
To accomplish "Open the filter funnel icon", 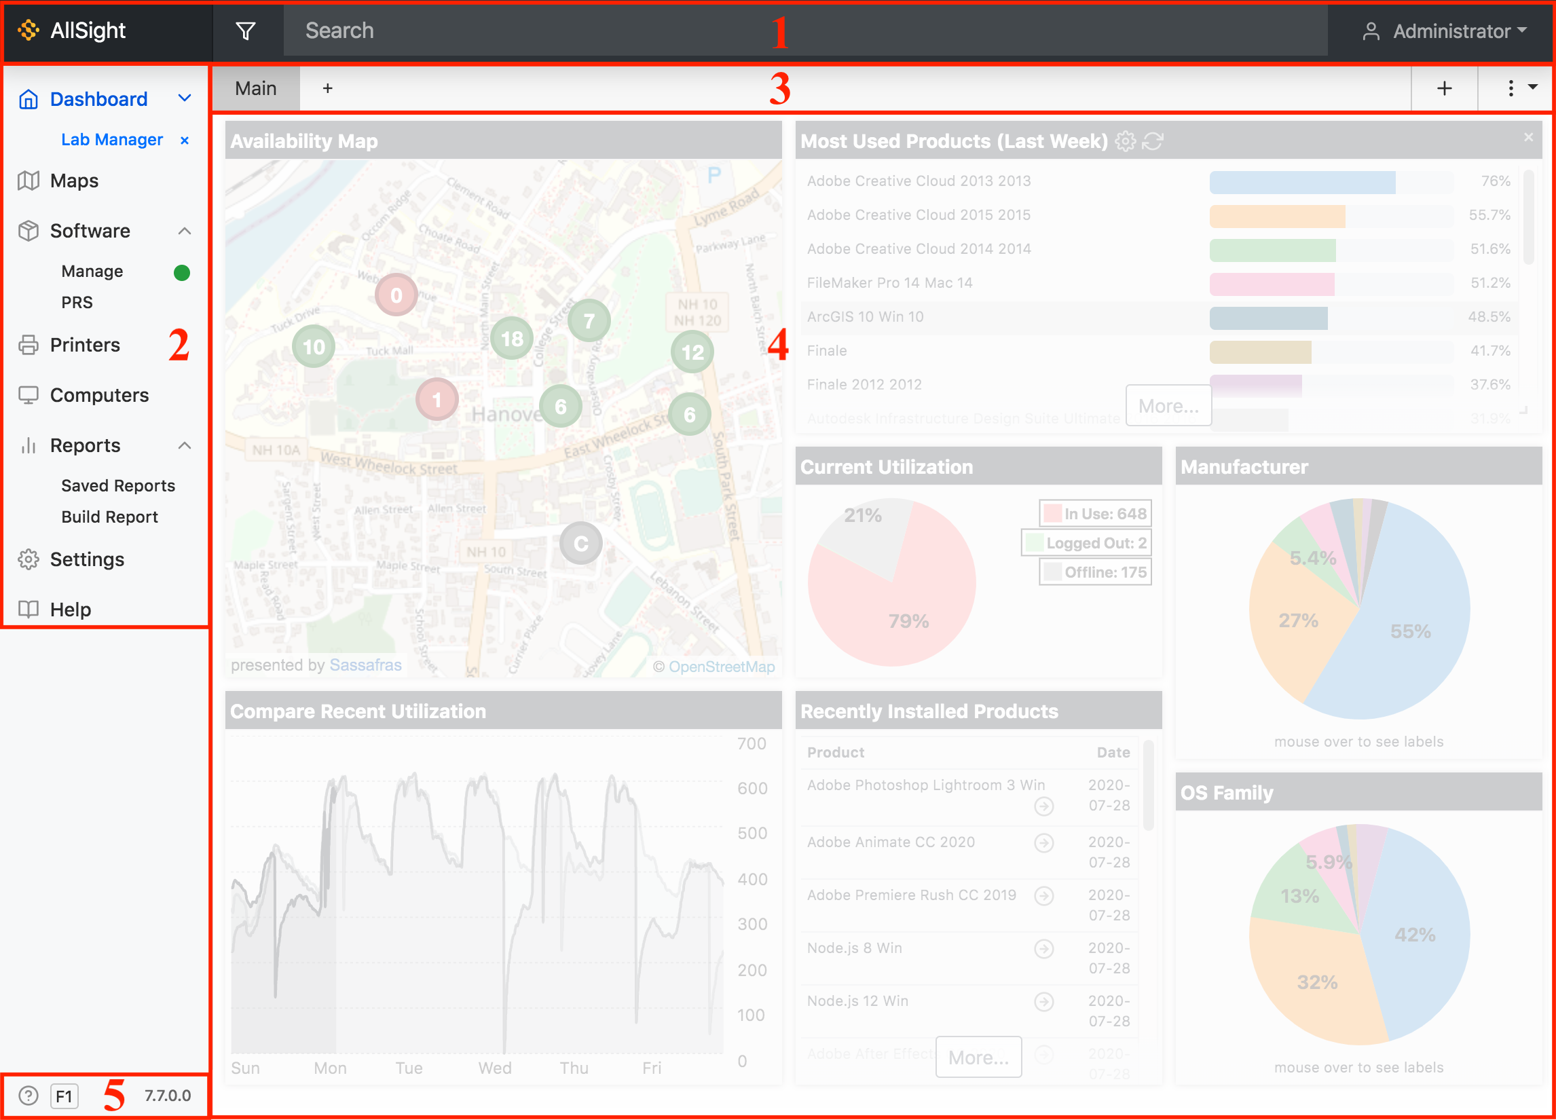I will 246,31.
